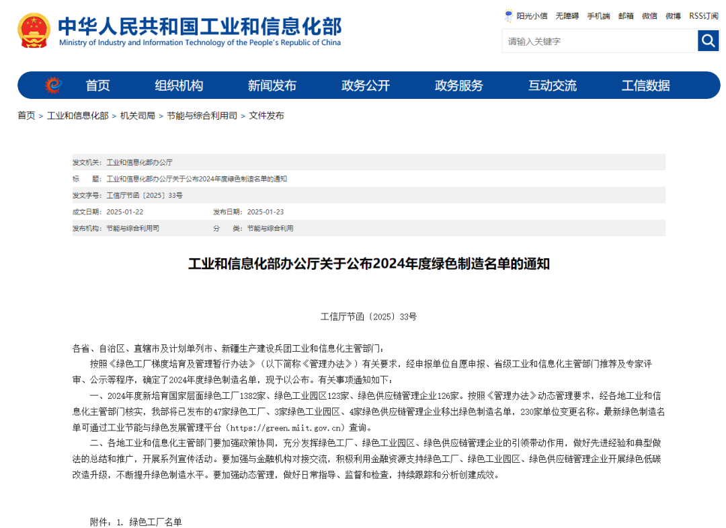Screen dimensions: 726x528
Task: Click 首页 in the navigation bar
Action: 97,85
